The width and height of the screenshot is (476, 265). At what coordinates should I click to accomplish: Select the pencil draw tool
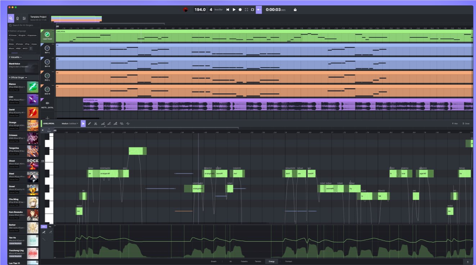click(x=89, y=123)
